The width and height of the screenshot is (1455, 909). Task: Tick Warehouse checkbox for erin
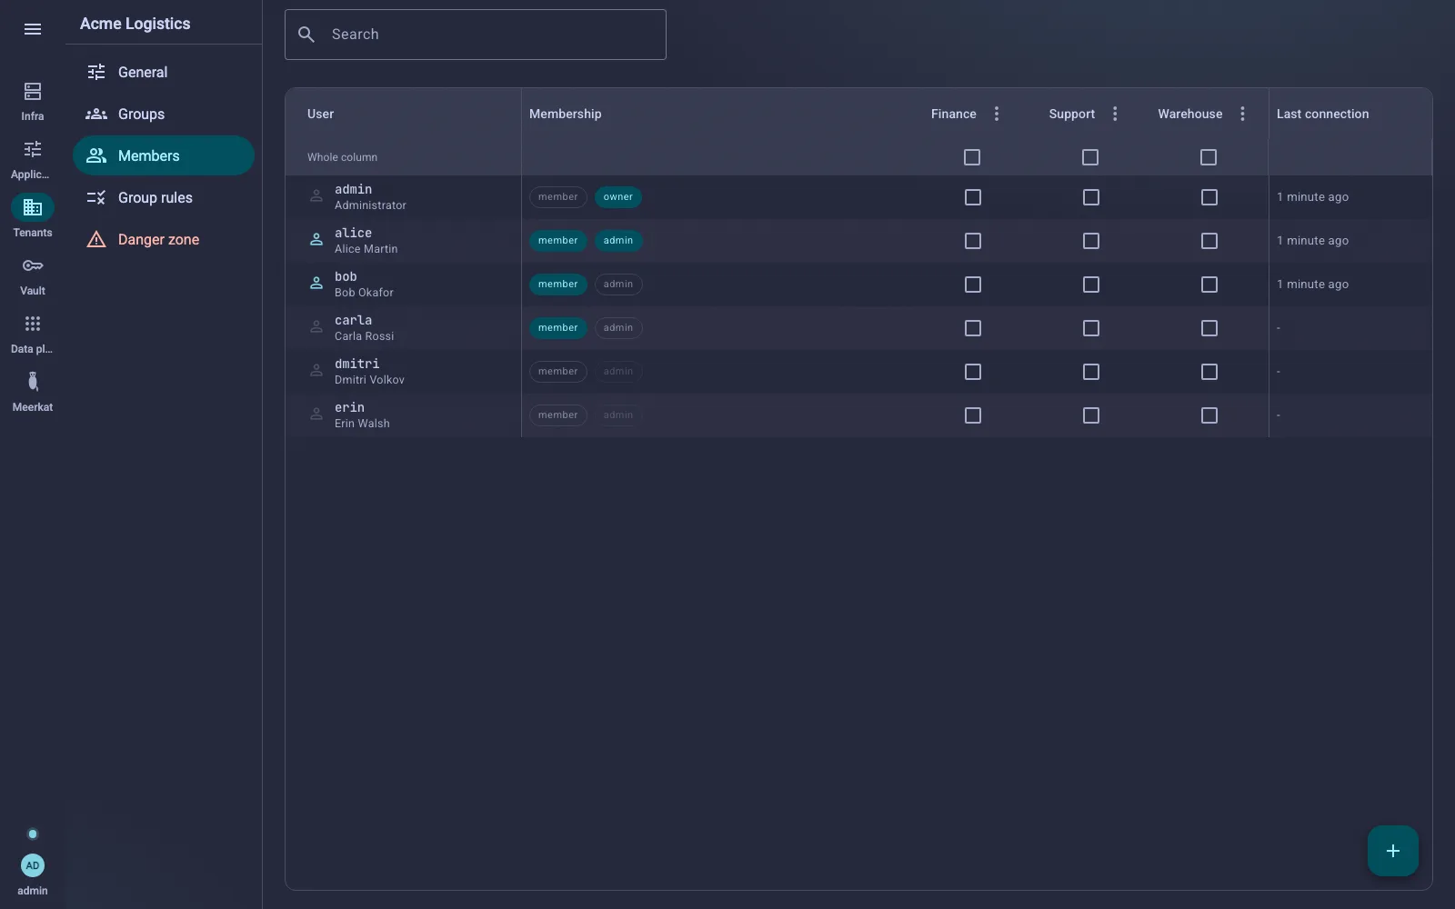1209,415
